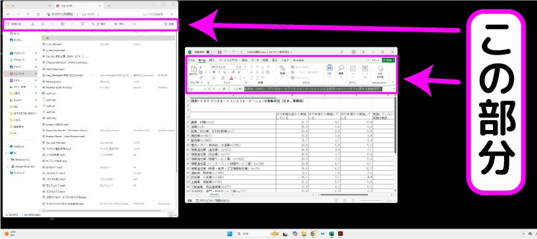Select file Fresh_News.mp3

[53, 69]
